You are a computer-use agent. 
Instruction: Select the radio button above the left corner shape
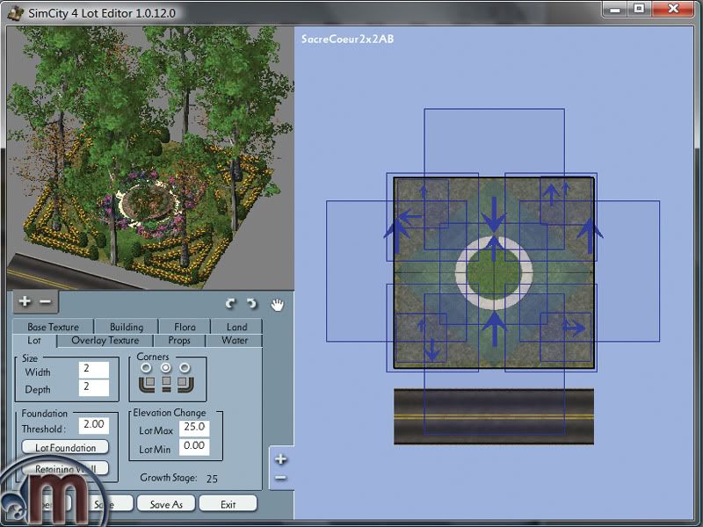[x=146, y=368]
